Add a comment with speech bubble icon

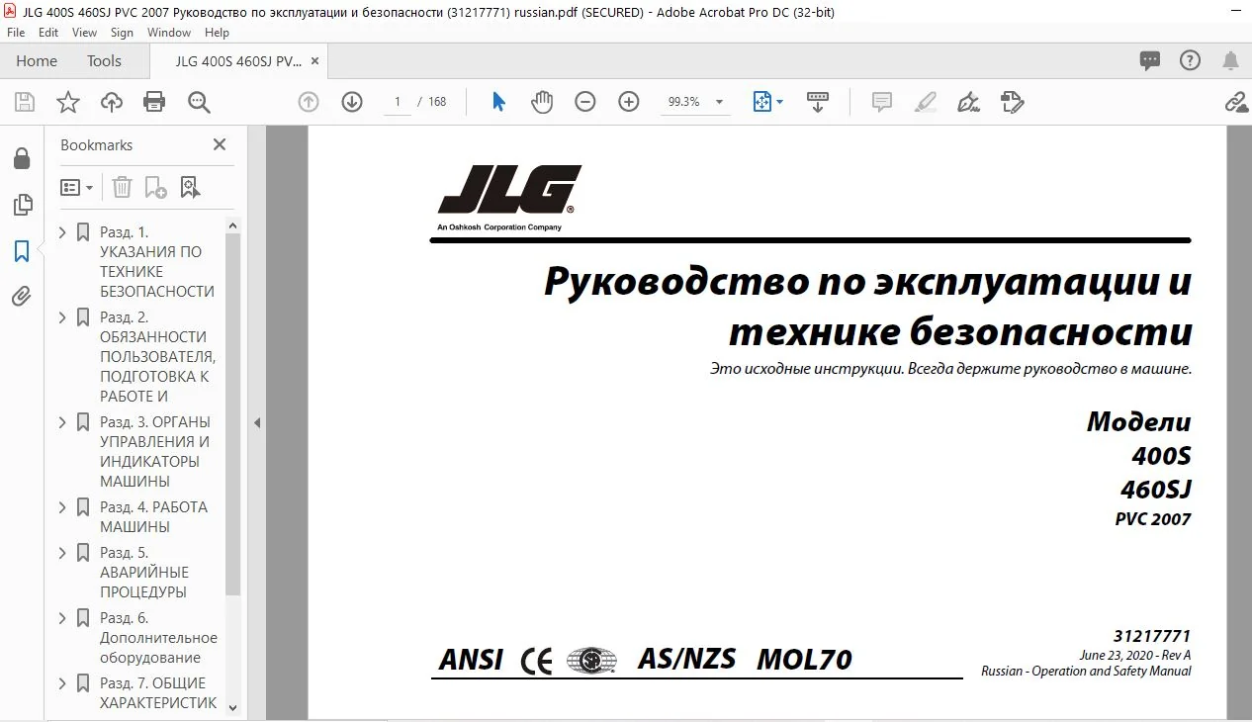(882, 102)
